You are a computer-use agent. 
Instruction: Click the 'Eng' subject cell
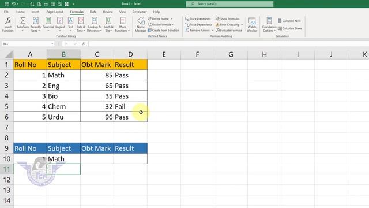pyautogui.click(x=63, y=86)
